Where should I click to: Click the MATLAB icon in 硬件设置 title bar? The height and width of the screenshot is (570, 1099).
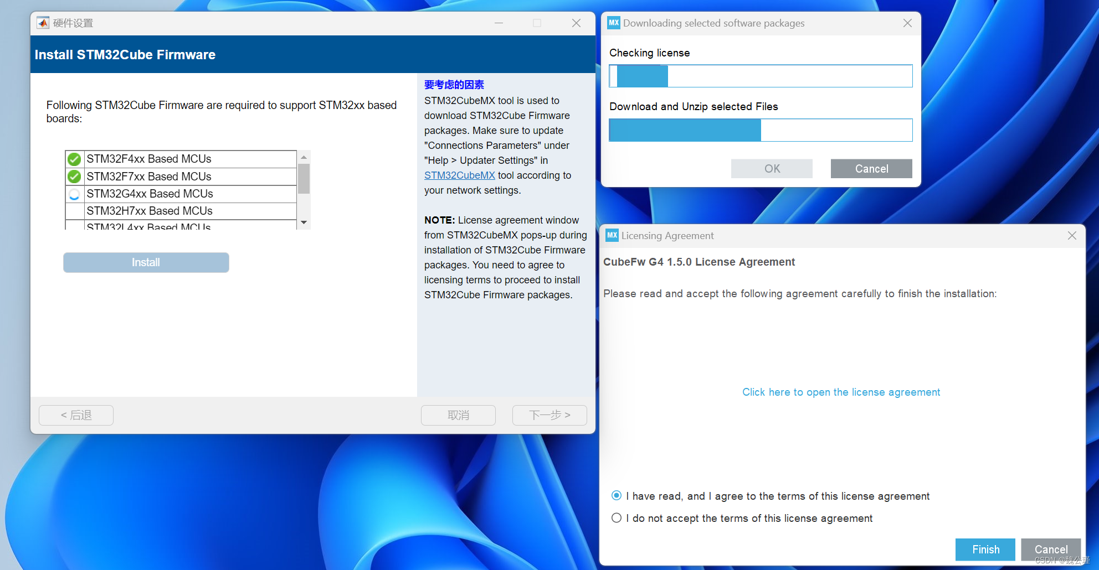(x=43, y=23)
